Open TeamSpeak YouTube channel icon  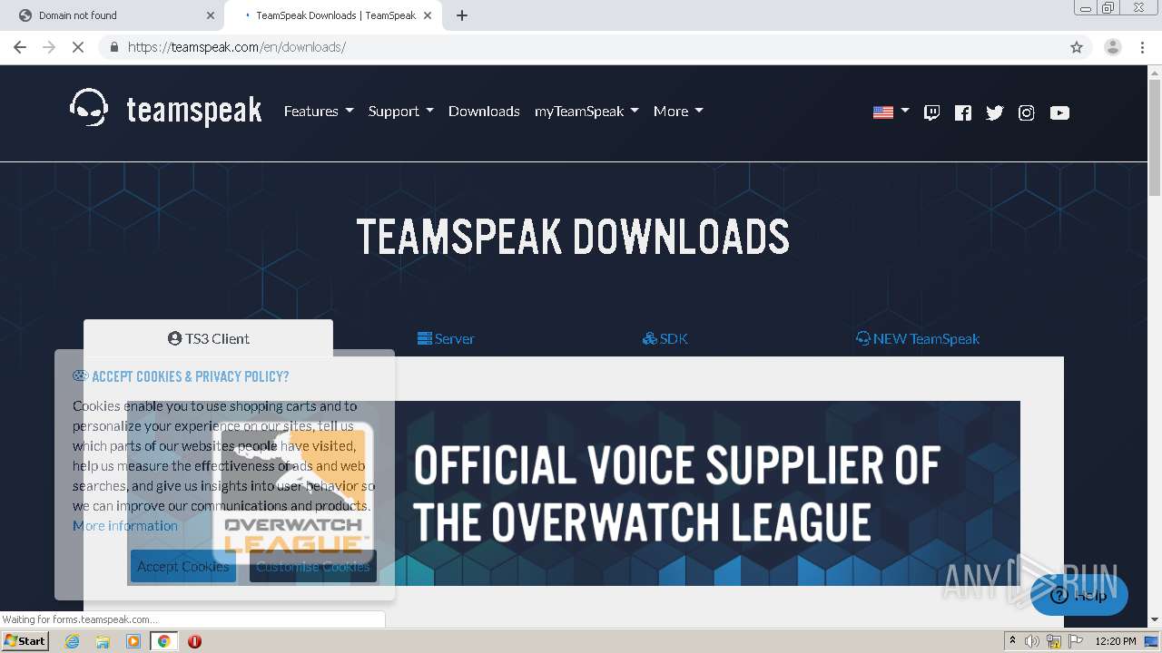(1059, 112)
